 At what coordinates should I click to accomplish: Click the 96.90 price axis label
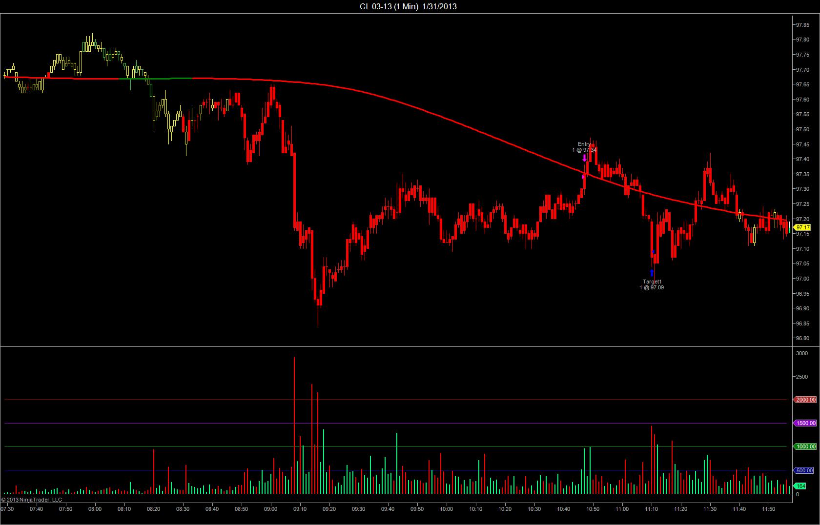click(802, 308)
